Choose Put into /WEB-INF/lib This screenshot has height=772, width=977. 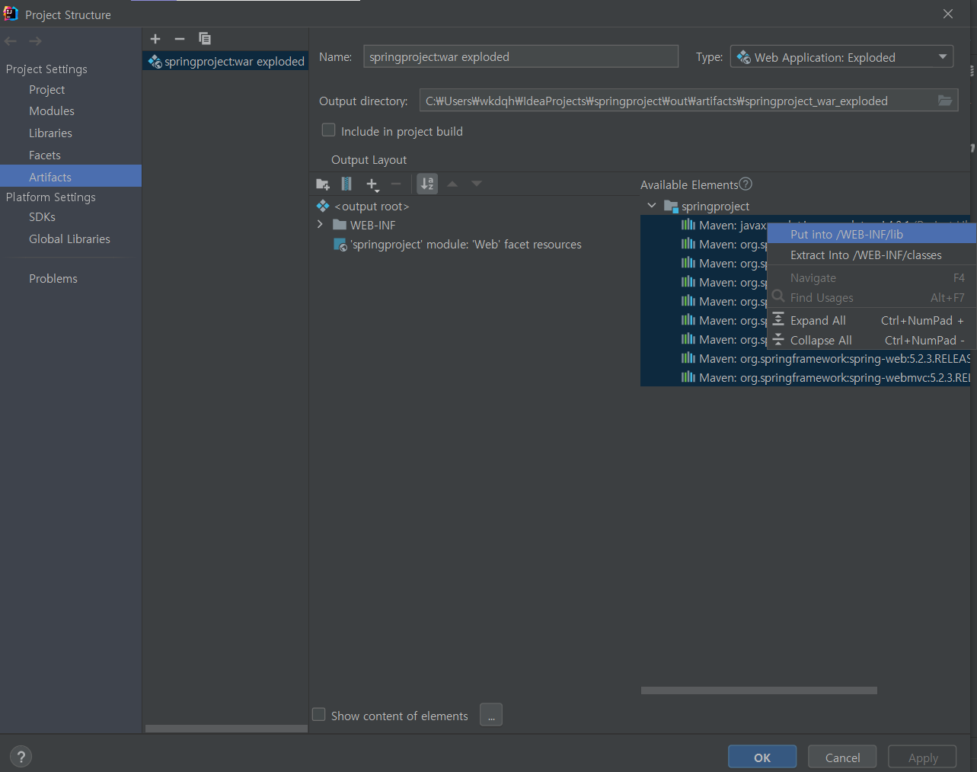(871, 235)
